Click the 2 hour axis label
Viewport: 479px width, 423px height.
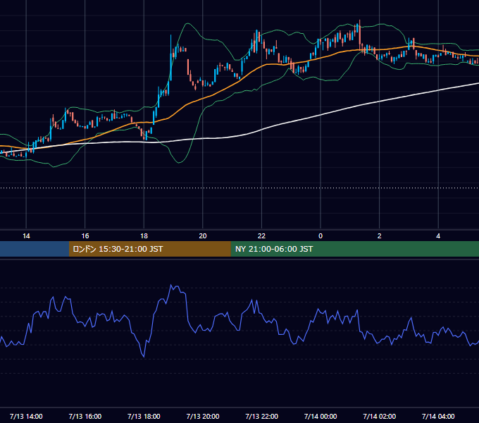[380, 236]
